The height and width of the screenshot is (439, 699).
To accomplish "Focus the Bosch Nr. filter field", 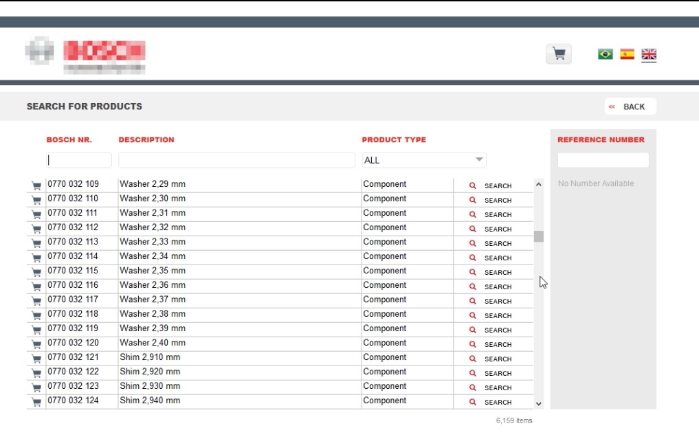I will pyautogui.click(x=79, y=160).
